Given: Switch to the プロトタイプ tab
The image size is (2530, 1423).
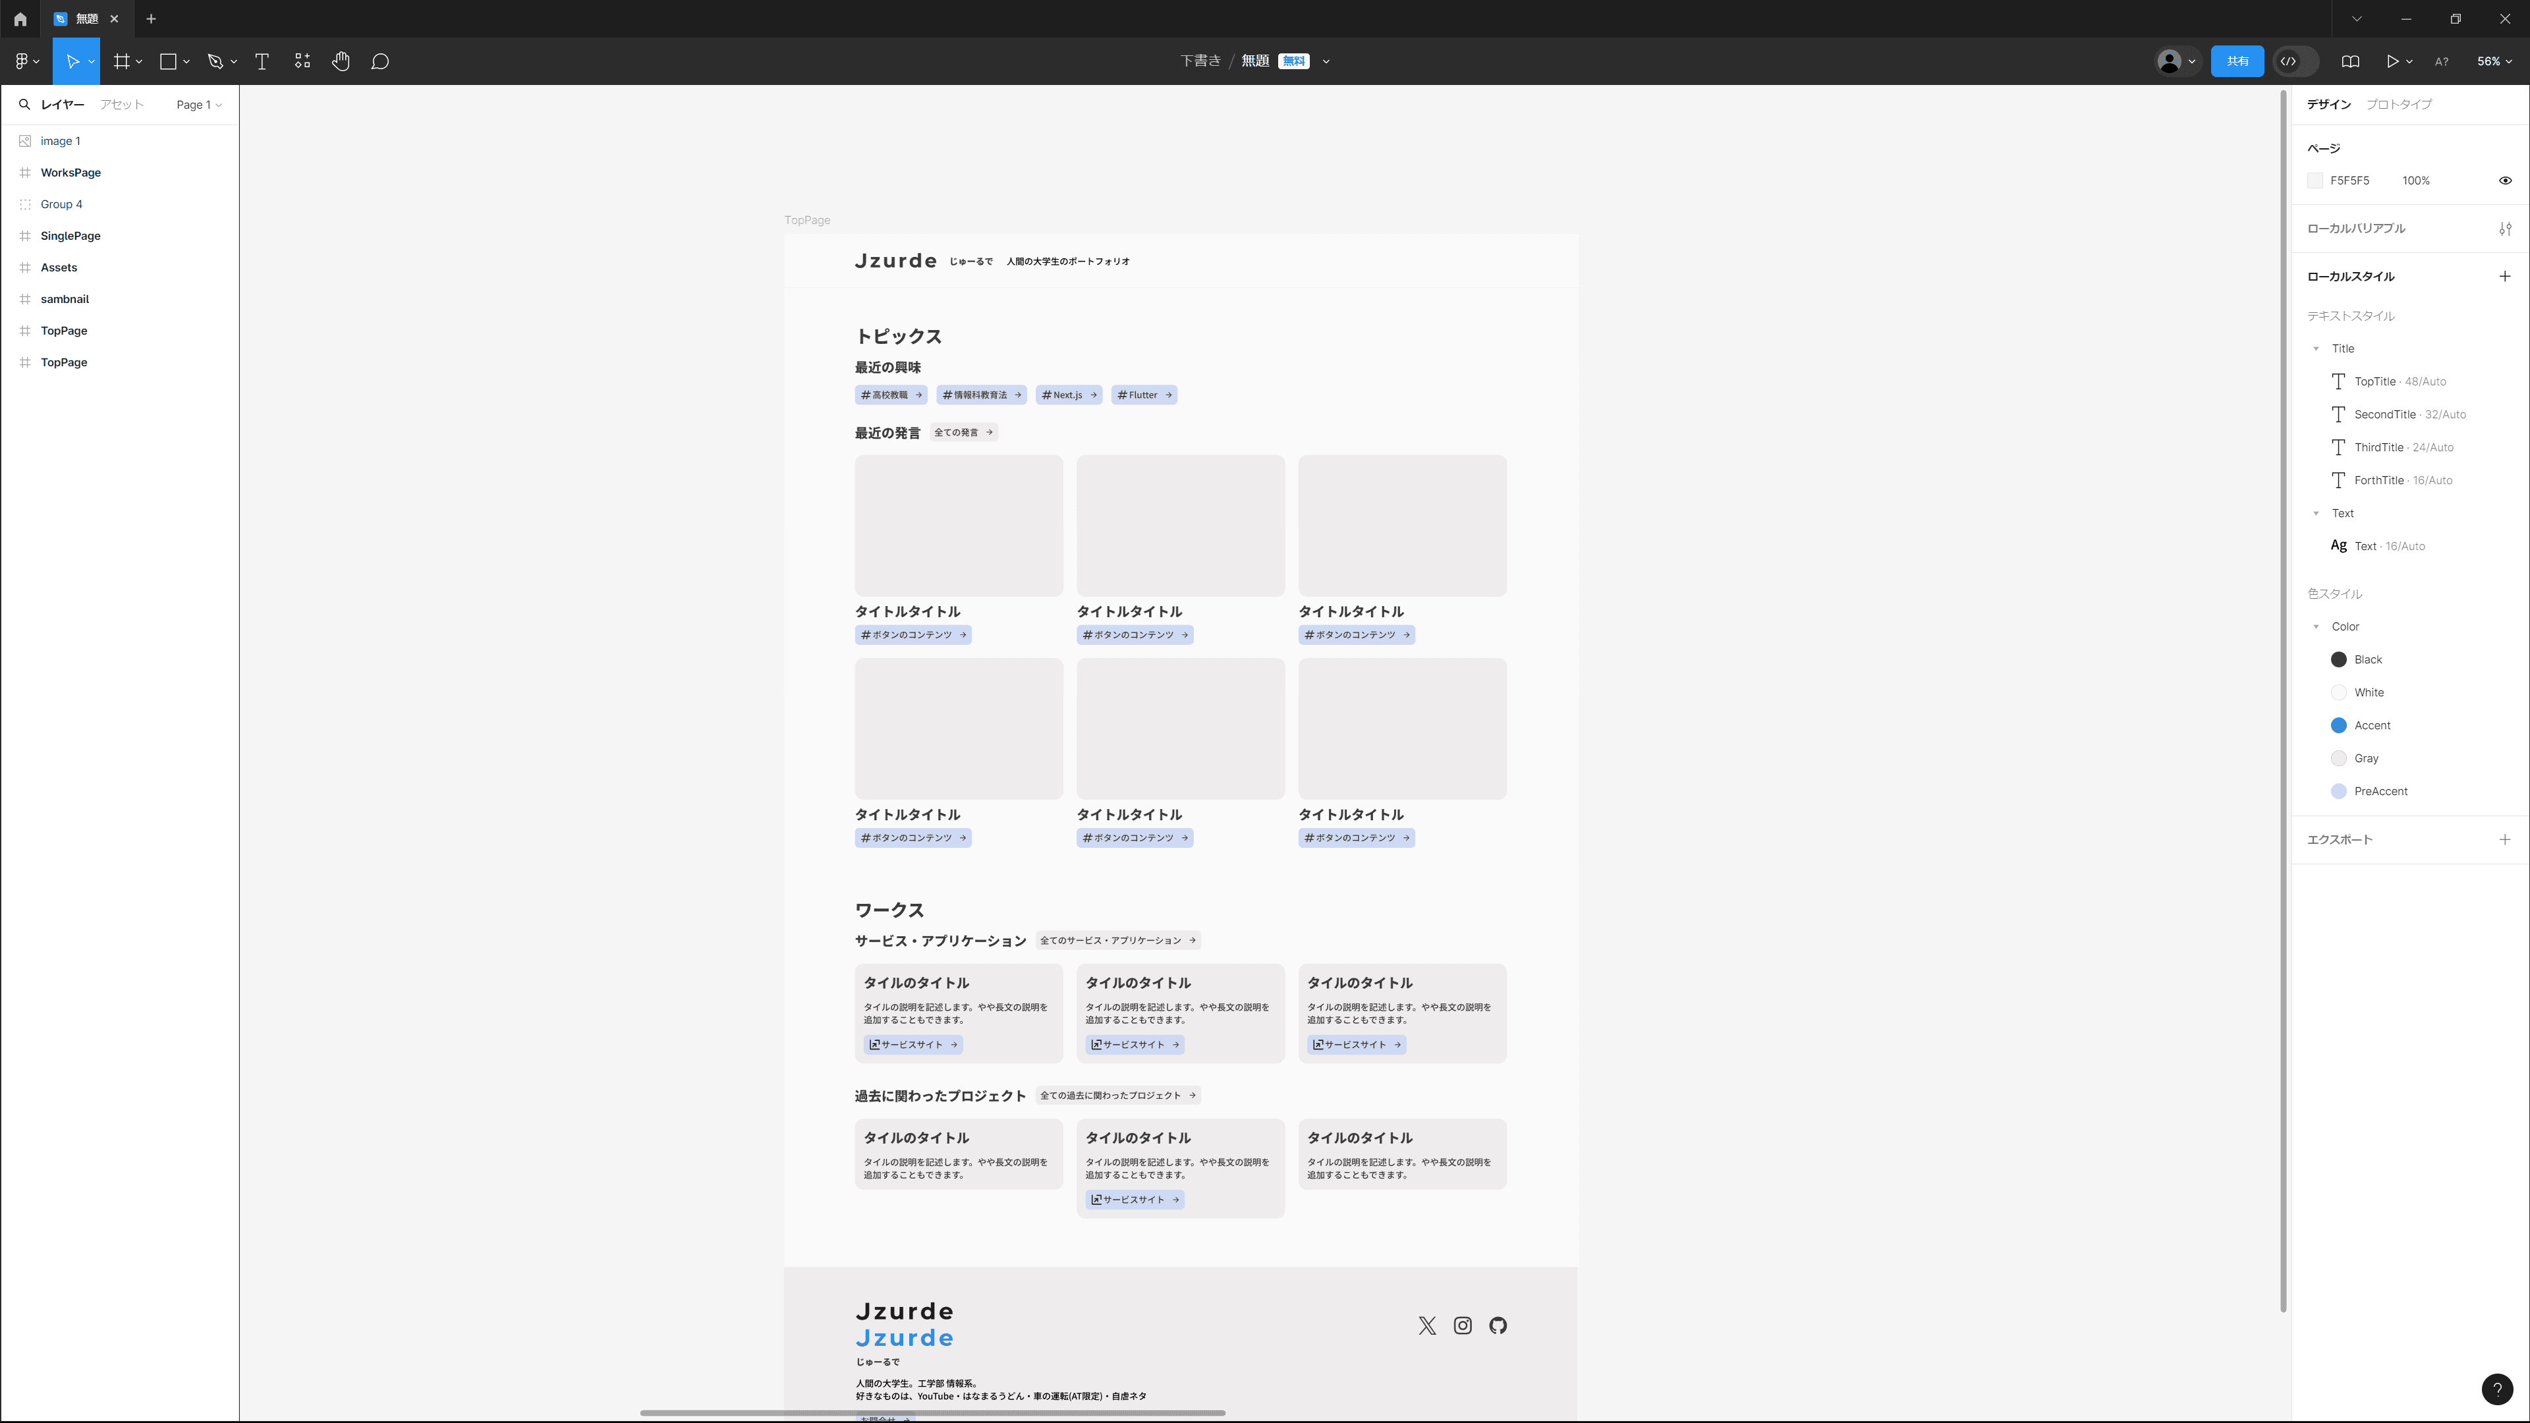Looking at the screenshot, I should point(2398,104).
